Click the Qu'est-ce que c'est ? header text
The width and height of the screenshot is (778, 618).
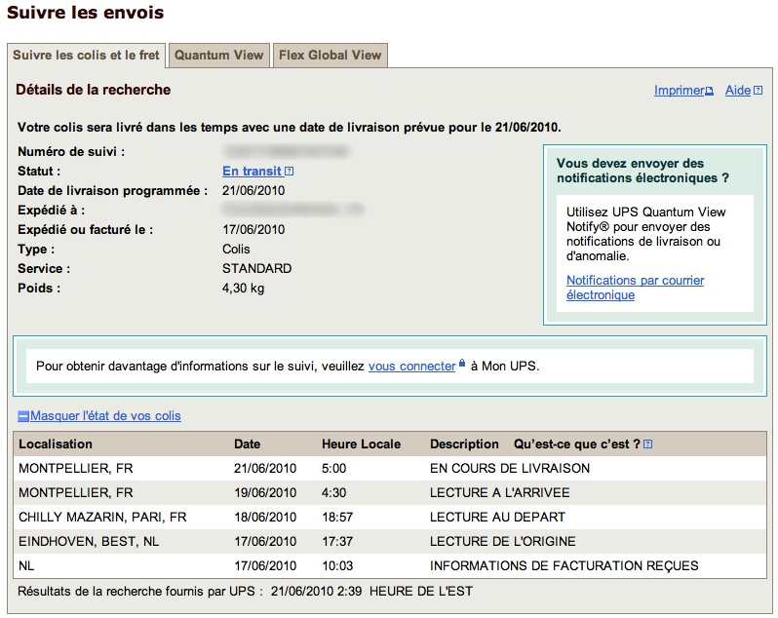click(x=576, y=444)
